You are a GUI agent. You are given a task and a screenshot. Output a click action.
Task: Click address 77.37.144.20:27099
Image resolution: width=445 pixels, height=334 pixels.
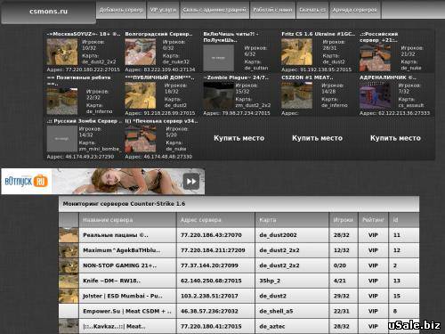pos(209,265)
